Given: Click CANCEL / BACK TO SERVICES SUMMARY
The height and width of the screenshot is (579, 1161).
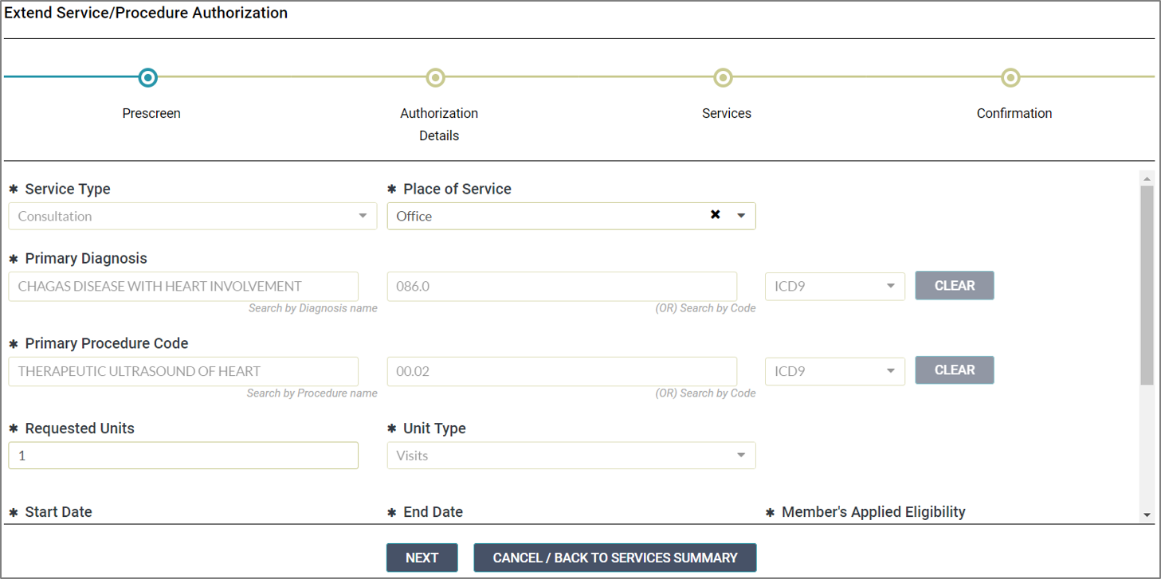Looking at the screenshot, I should [614, 557].
